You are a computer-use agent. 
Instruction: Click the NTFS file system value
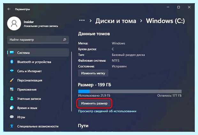[116, 60]
